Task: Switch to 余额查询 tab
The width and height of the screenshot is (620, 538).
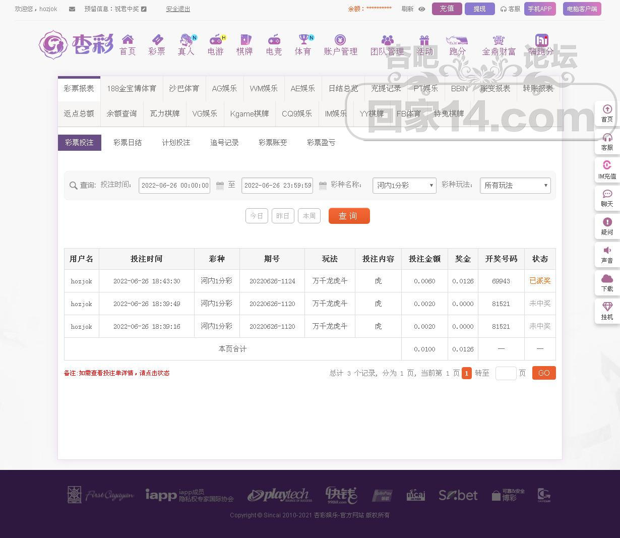Action: [x=121, y=113]
